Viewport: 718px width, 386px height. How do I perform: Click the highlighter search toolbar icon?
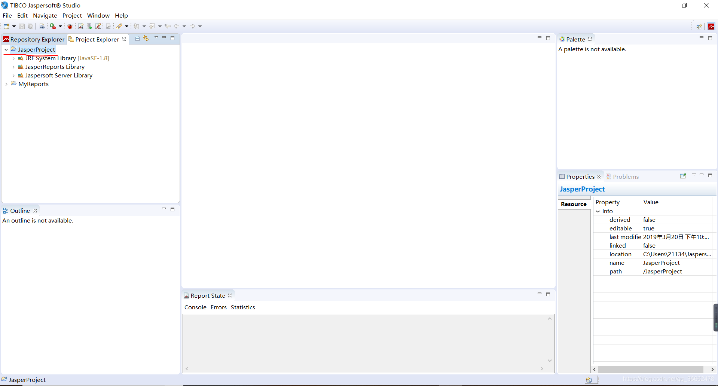119,26
